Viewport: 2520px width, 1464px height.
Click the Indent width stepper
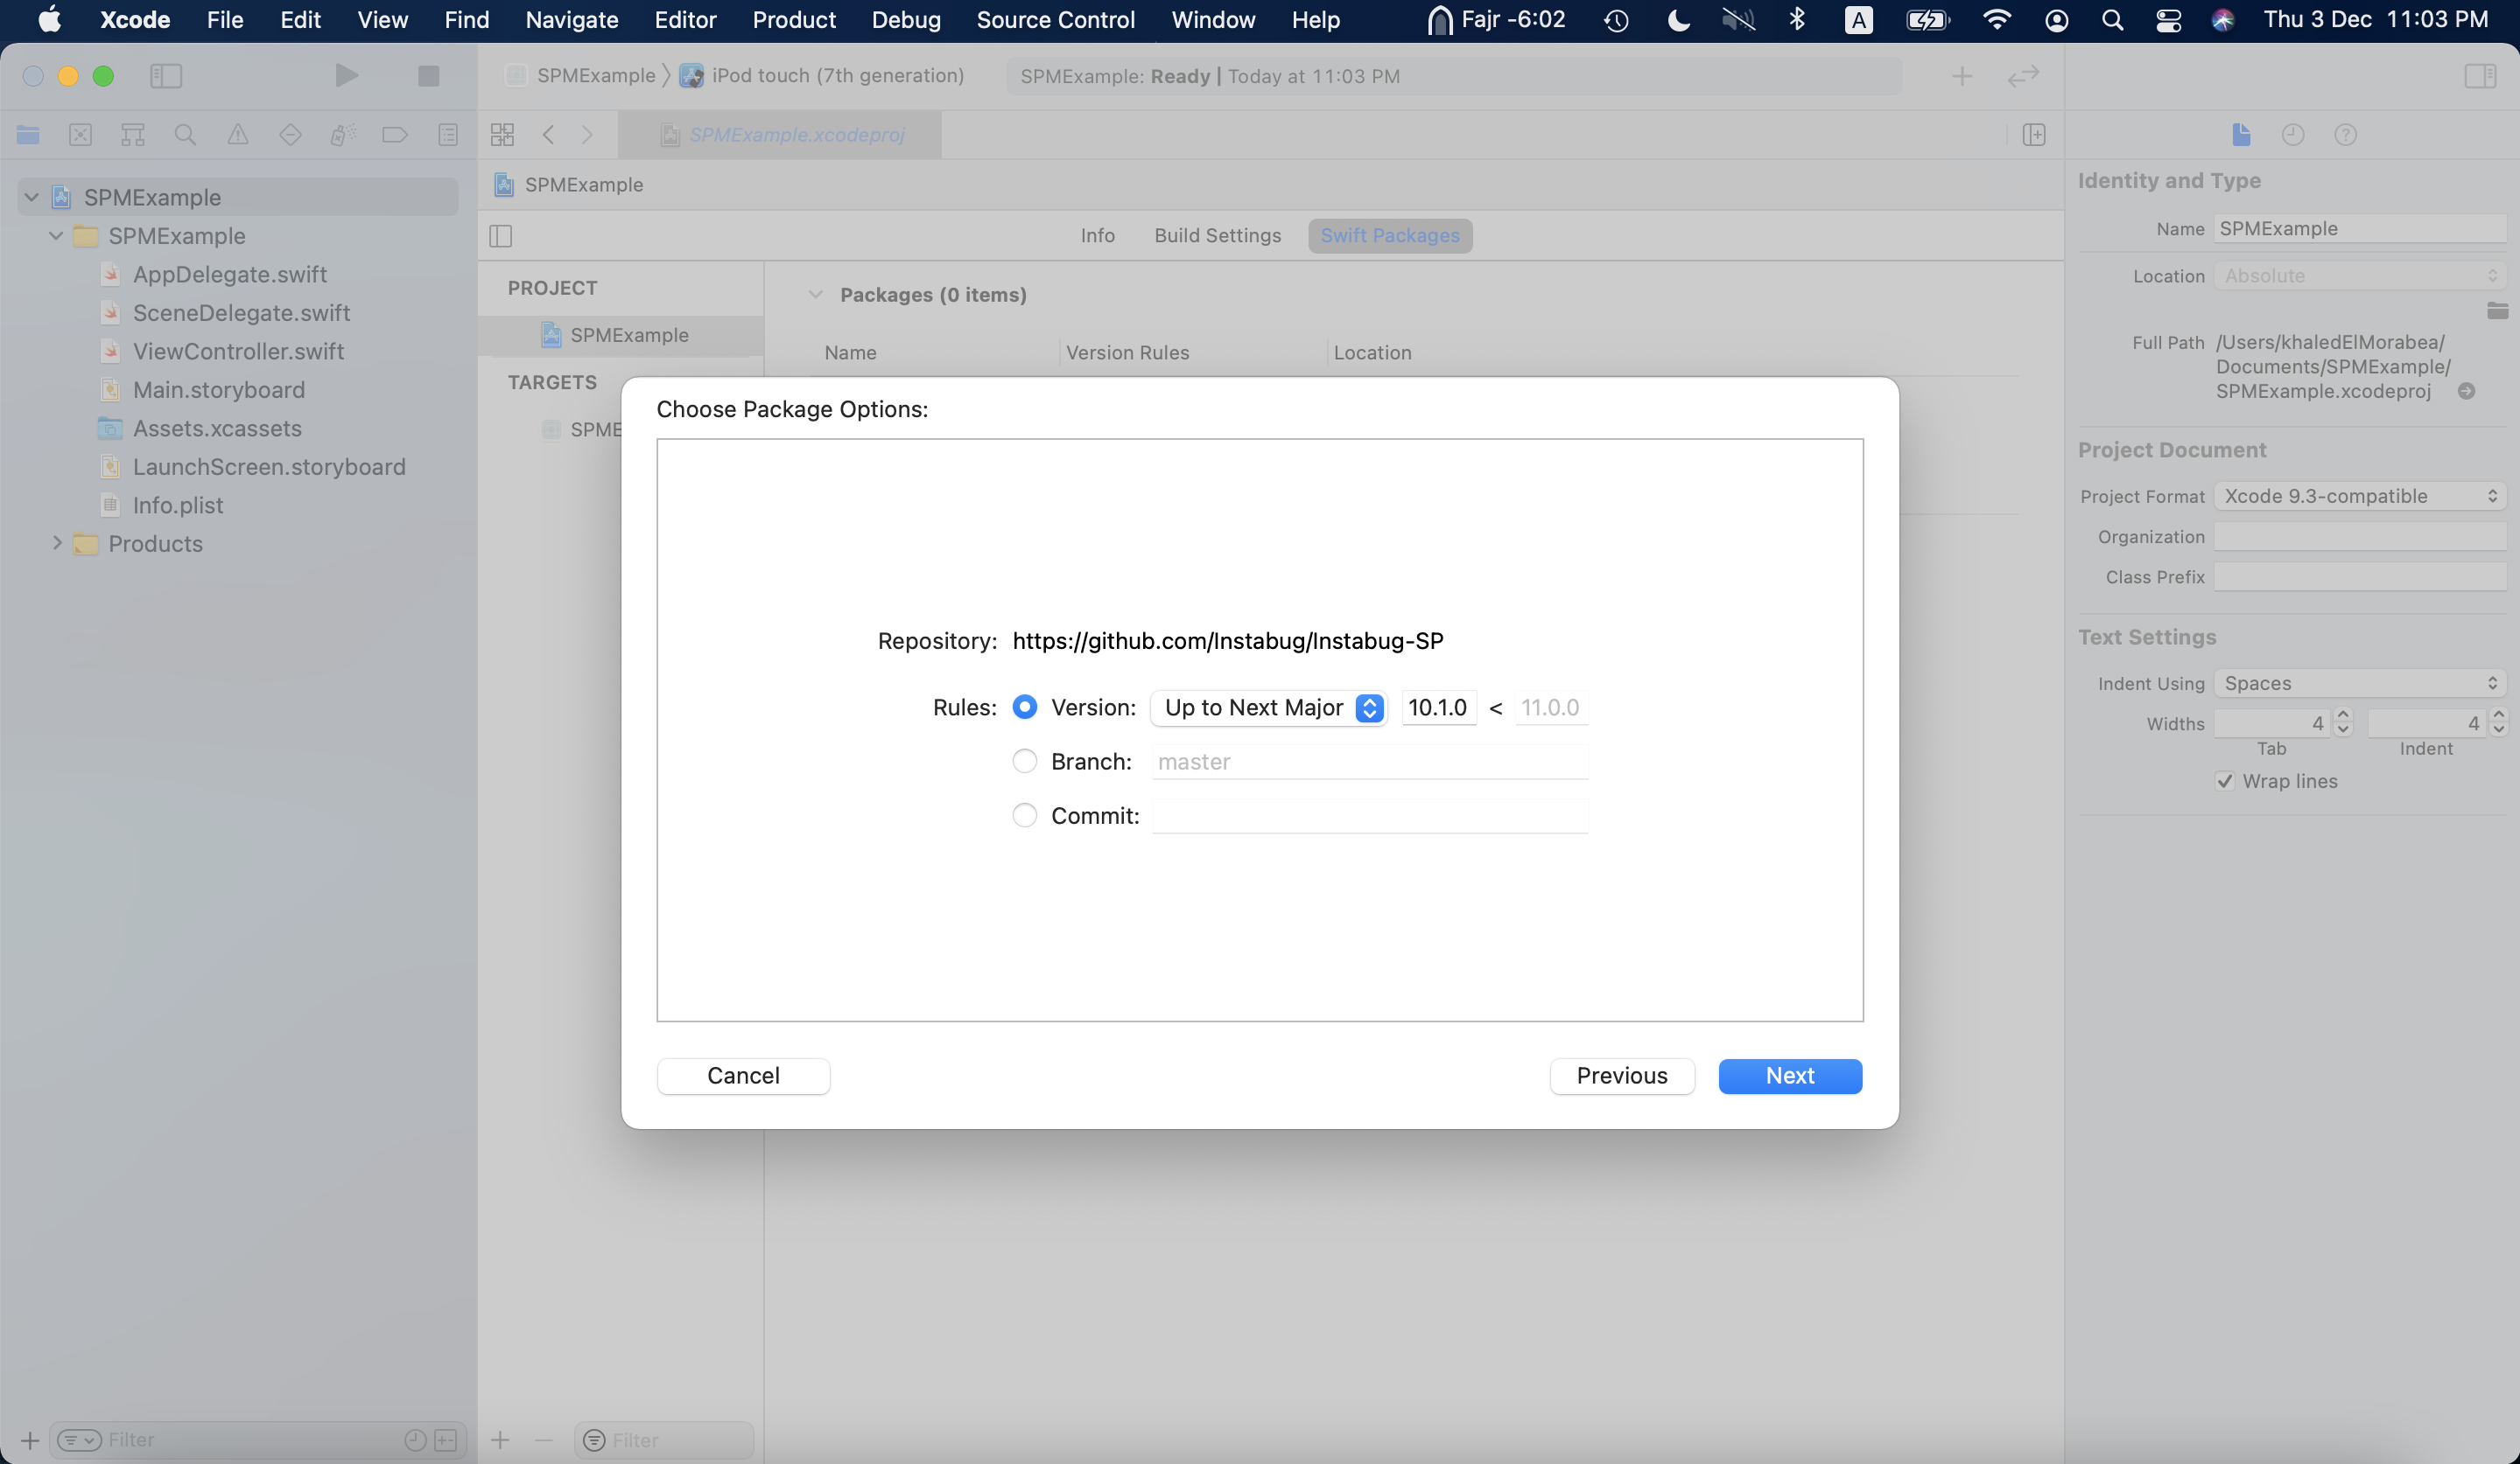[x=2498, y=722]
